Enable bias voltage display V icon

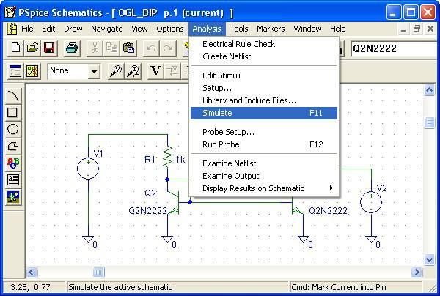(x=155, y=71)
